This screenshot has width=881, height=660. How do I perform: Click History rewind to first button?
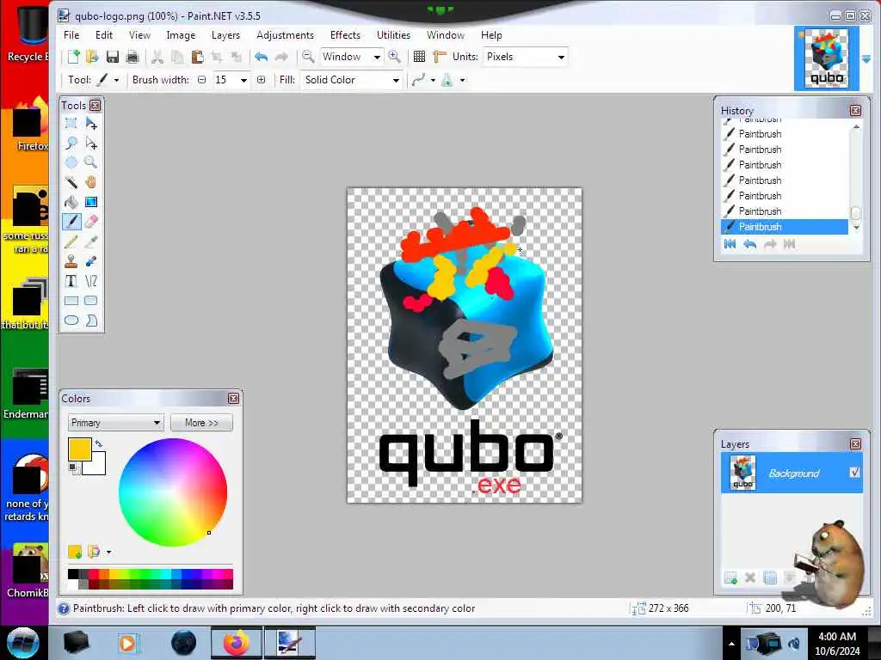tap(730, 244)
